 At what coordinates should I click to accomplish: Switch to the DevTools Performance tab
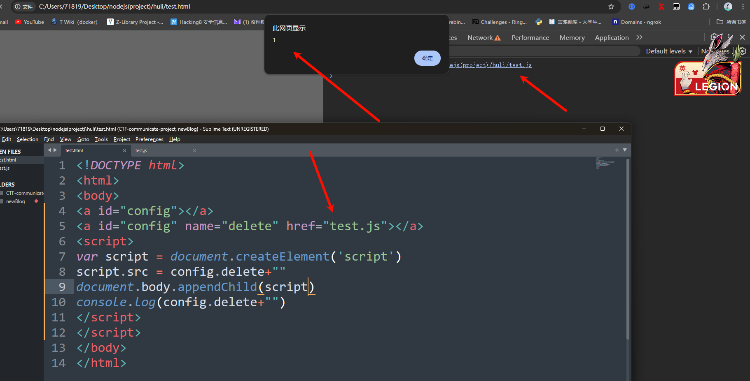click(x=530, y=37)
